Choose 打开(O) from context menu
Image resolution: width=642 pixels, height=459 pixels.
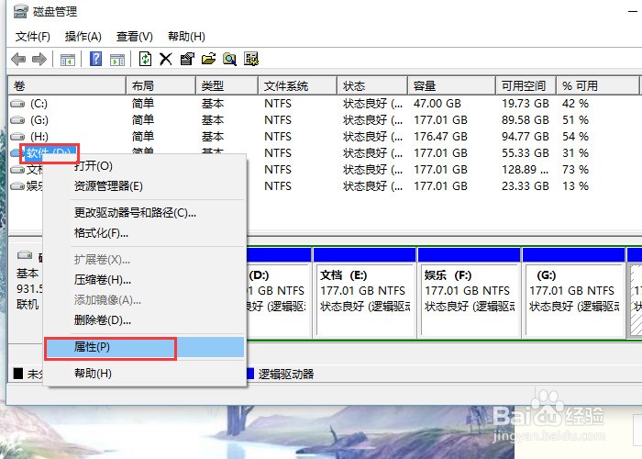[x=144, y=166]
